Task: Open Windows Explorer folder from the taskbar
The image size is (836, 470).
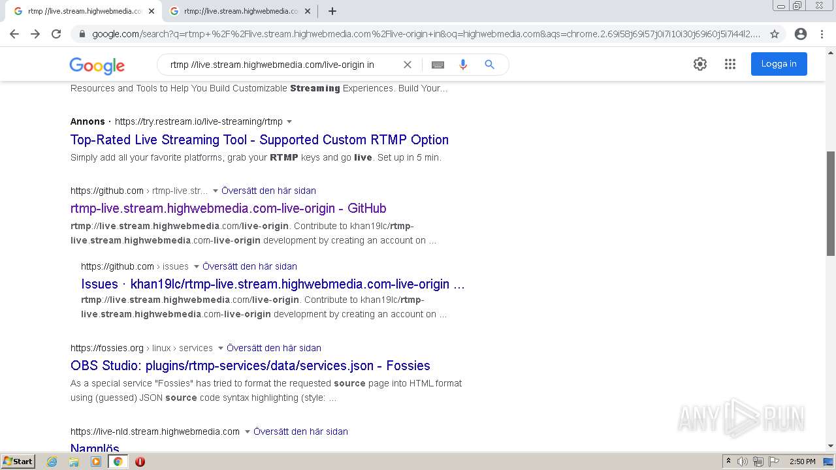Action: tap(74, 462)
